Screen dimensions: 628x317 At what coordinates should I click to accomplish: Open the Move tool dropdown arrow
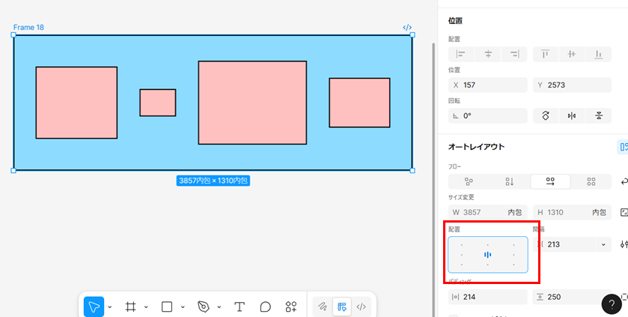[x=110, y=307]
